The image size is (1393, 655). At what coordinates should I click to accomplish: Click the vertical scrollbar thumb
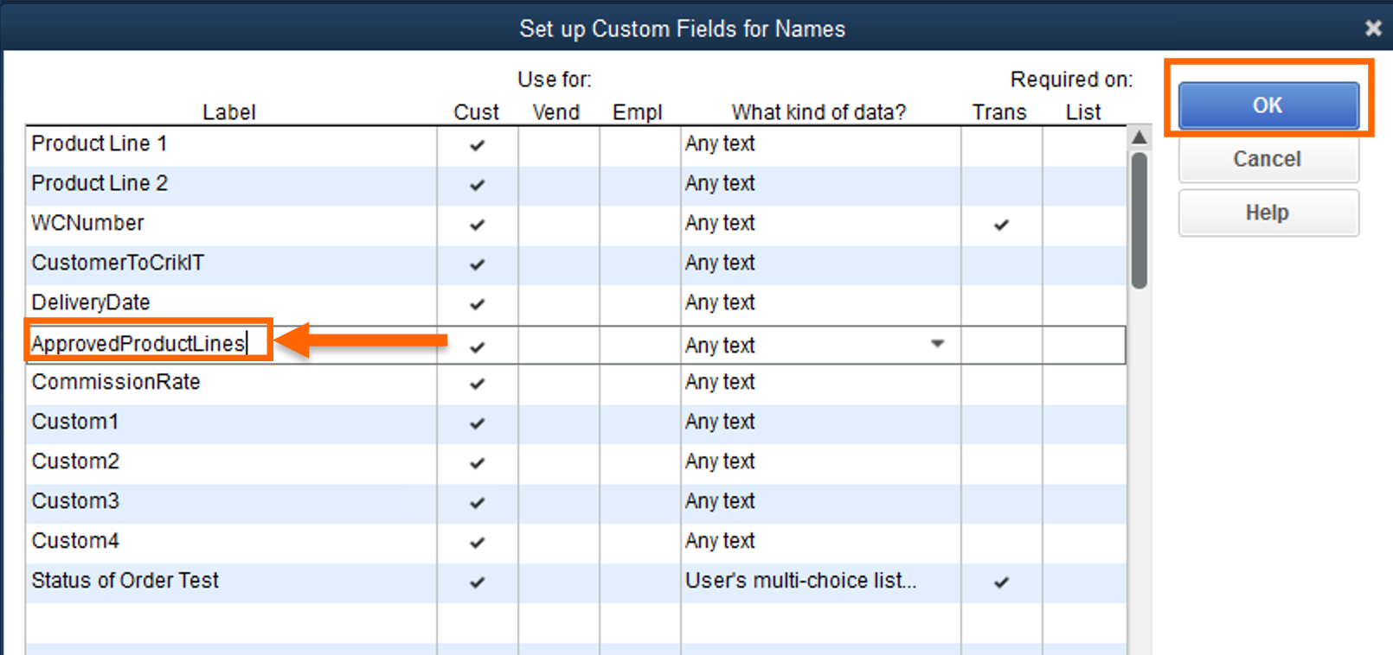(x=1139, y=220)
